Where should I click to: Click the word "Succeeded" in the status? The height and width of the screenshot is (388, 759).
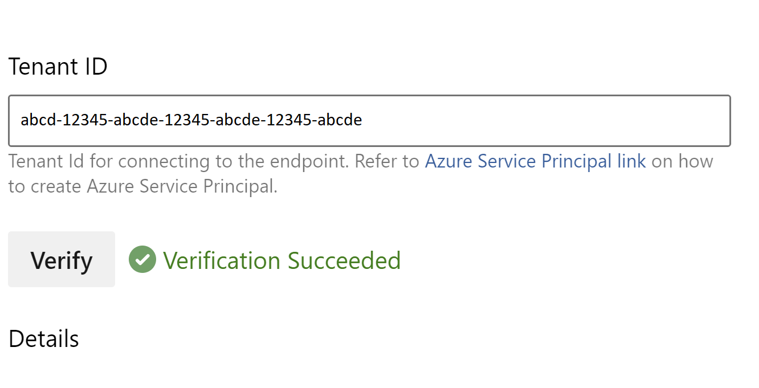tap(344, 260)
